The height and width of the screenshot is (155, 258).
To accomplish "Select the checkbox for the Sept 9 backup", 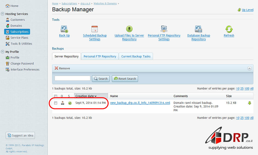I will pos(56,103).
